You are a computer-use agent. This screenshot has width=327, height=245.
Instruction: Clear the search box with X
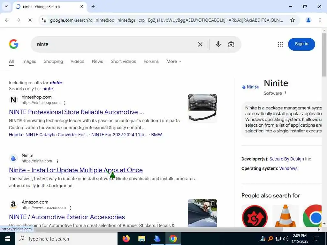pos(200,44)
